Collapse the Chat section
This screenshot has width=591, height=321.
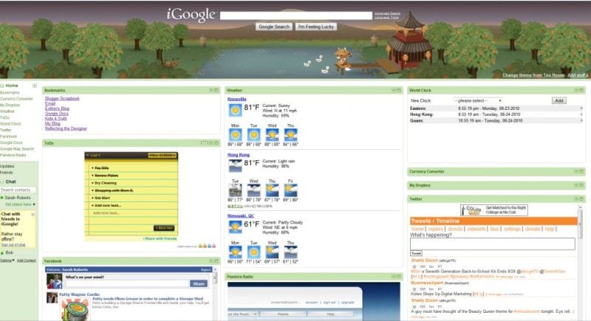(2, 182)
